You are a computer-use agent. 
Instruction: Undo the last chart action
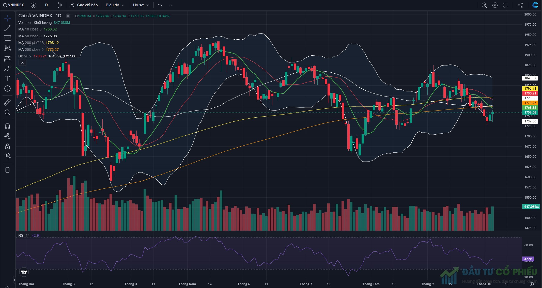click(x=160, y=5)
